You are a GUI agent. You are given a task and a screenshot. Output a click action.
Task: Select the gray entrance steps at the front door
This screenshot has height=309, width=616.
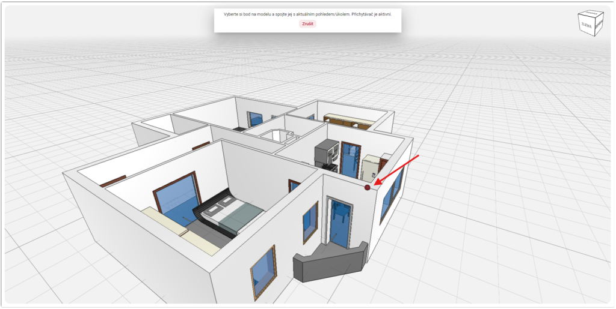point(330,262)
